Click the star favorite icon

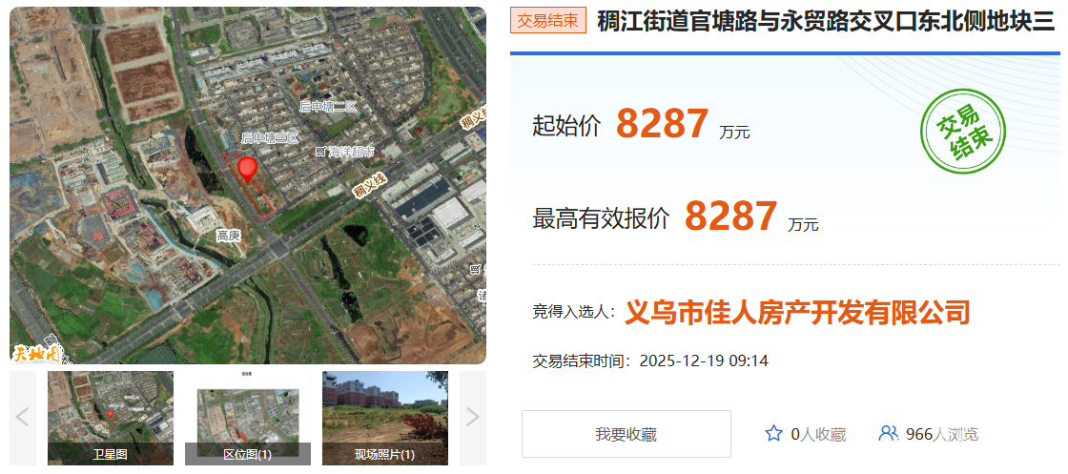point(773,434)
